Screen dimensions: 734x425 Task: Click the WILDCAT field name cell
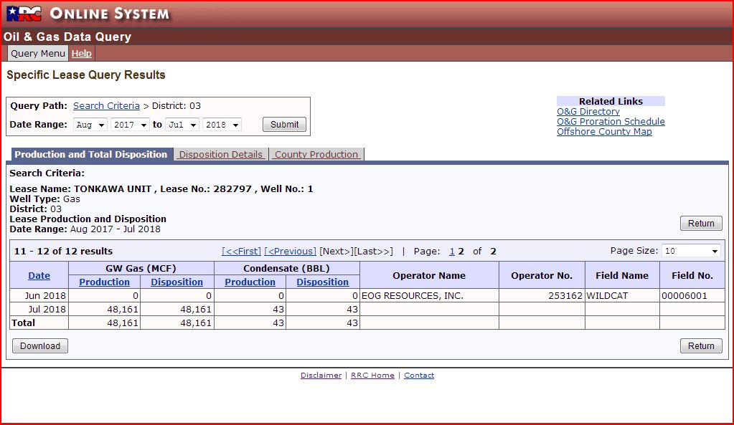click(622, 295)
